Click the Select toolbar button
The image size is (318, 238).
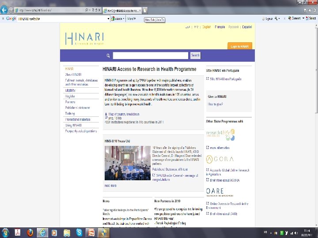click(x=311, y=19)
